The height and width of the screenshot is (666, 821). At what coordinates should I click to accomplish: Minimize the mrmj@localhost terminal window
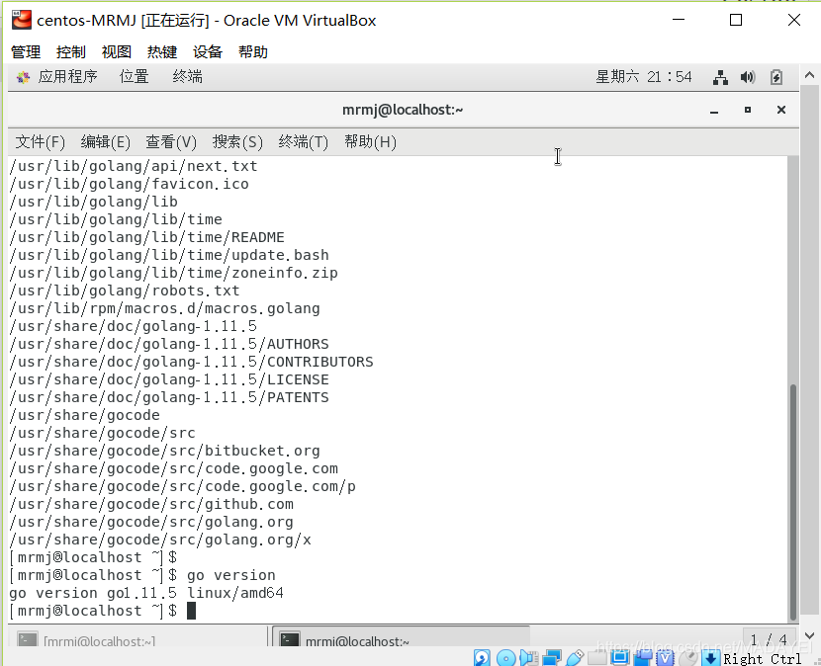tap(714, 111)
